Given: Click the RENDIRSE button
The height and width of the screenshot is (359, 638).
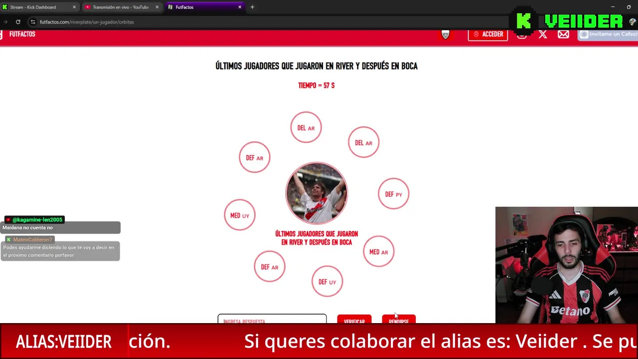Looking at the screenshot, I should tap(398, 319).
